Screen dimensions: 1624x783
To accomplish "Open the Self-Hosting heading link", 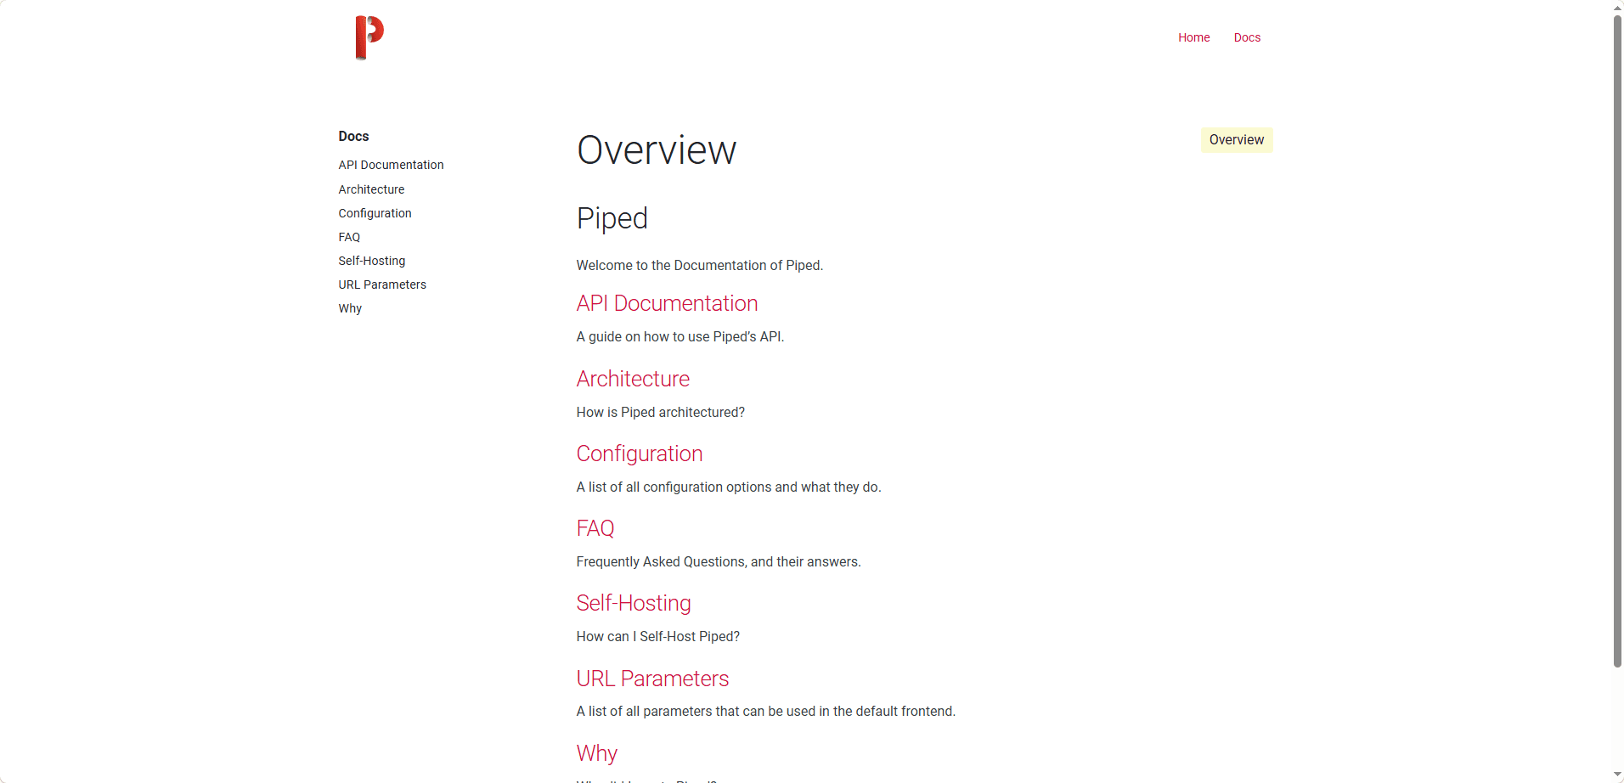I will pos(634,603).
